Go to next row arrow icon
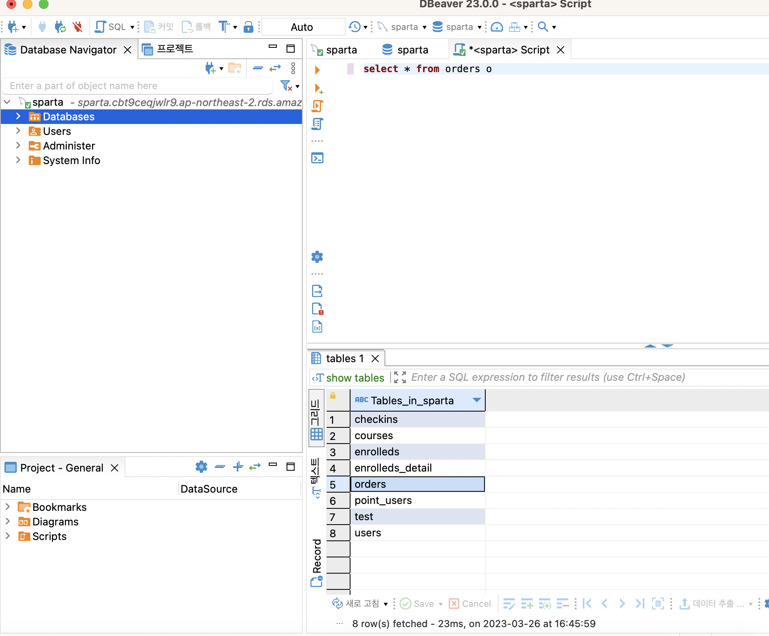Image resolution: width=769 pixels, height=636 pixels. tap(622, 604)
